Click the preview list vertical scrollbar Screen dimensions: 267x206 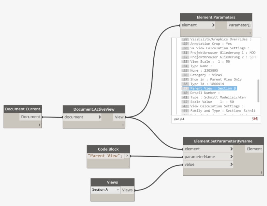(259, 91)
